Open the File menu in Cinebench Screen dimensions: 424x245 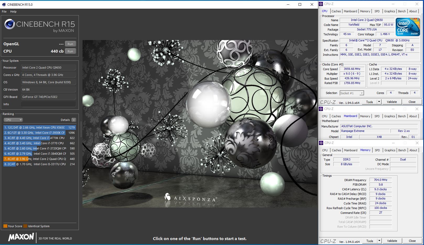[4, 12]
